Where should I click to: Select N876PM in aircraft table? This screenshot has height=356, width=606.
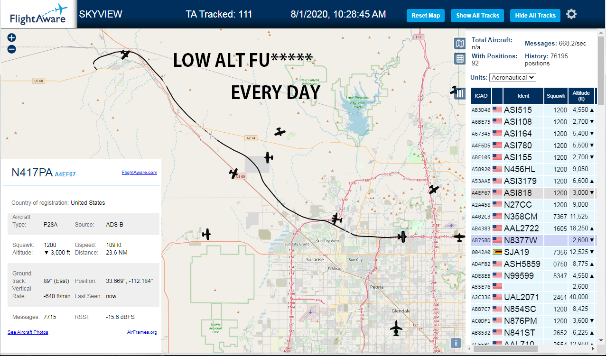pos(521,321)
